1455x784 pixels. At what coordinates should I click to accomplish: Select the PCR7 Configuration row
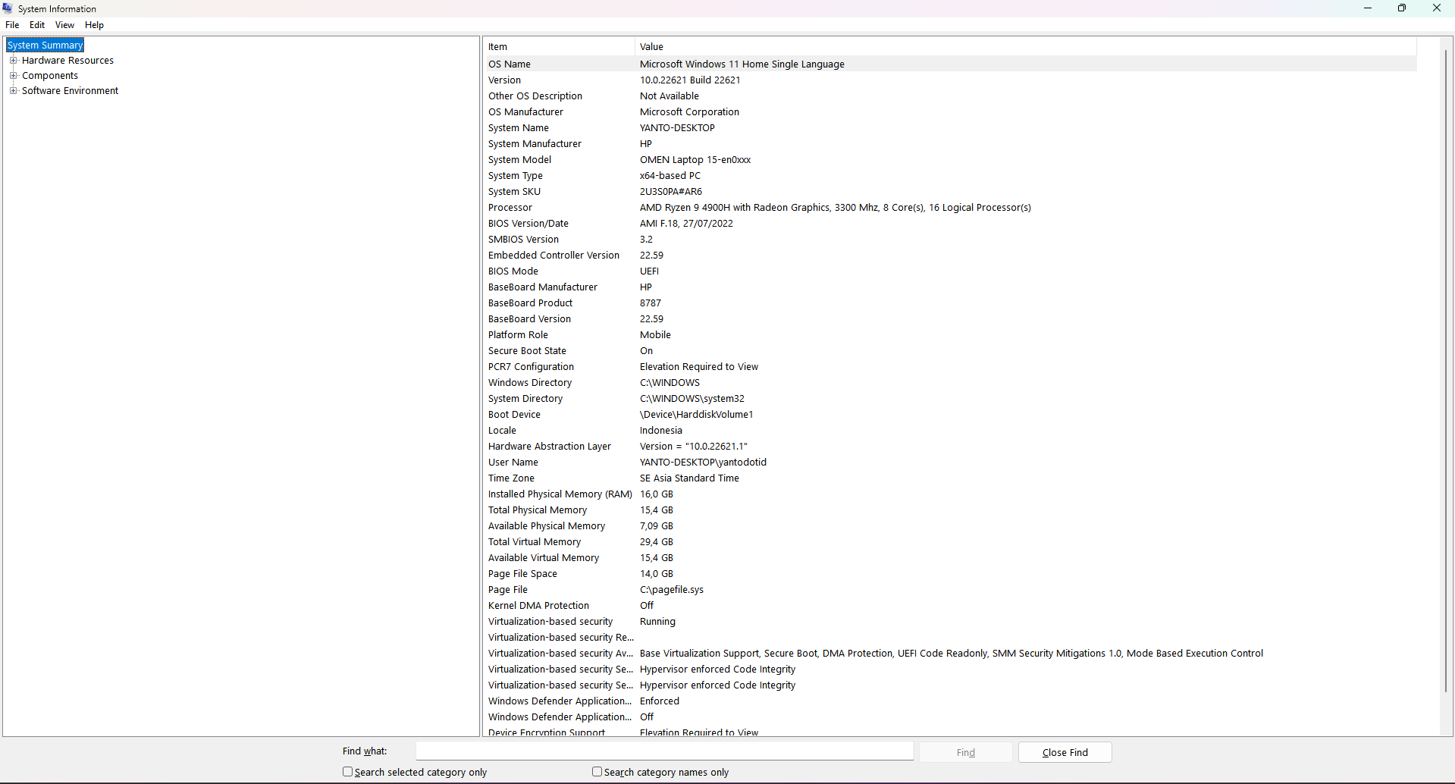coord(951,367)
